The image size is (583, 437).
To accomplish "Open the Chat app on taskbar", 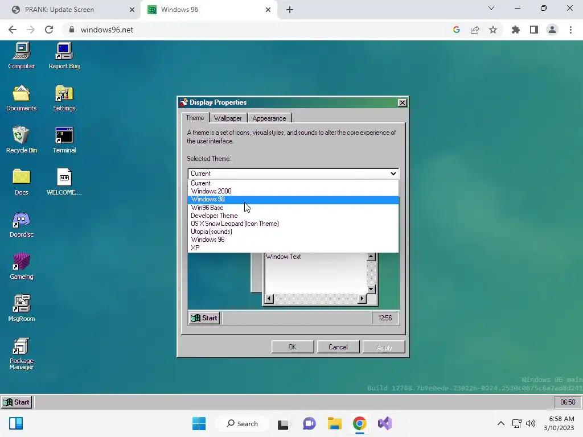I will 309,423.
